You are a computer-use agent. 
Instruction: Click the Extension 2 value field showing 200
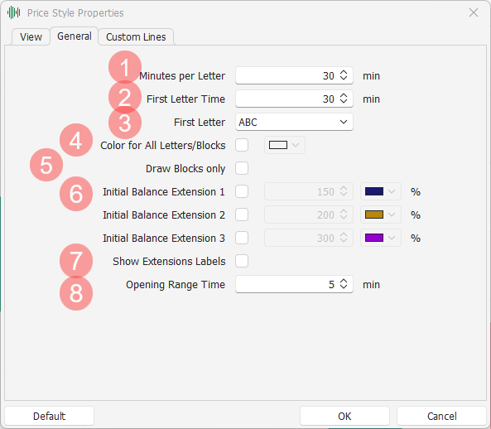(x=309, y=214)
